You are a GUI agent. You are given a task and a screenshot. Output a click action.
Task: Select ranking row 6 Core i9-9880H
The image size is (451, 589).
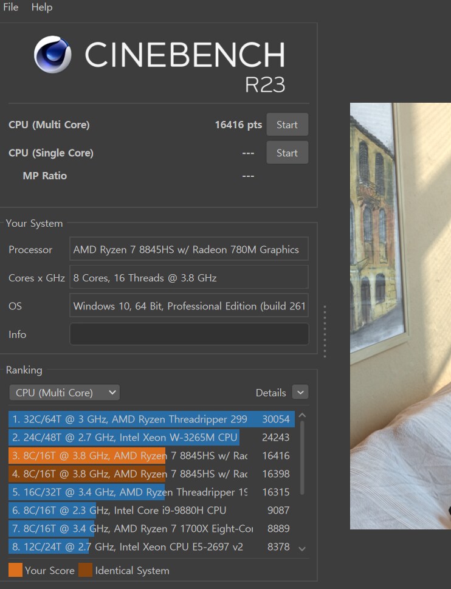[x=152, y=510]
